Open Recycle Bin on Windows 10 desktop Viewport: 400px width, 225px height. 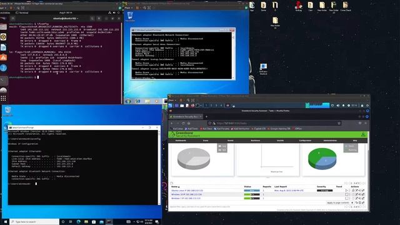7,111
